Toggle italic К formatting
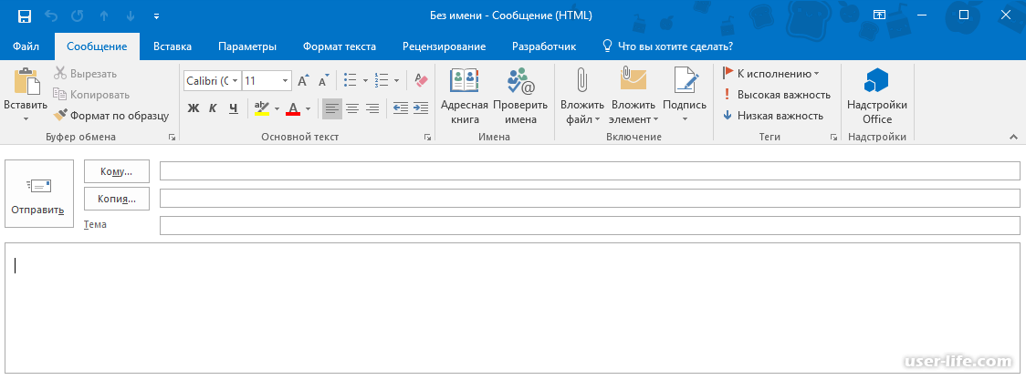 [x=213, y=108]
